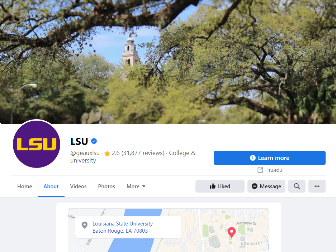Expand the More dropdown tab

click(x=136, y=186)
